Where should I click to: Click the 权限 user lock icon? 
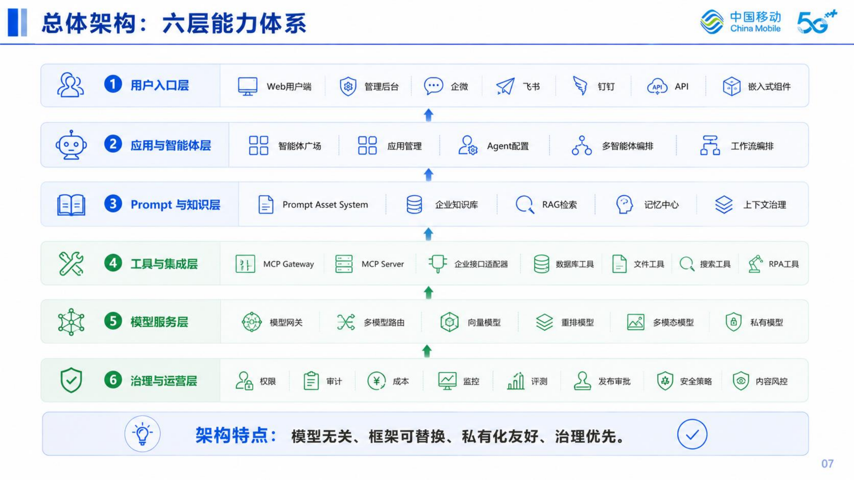click(244, 381)
